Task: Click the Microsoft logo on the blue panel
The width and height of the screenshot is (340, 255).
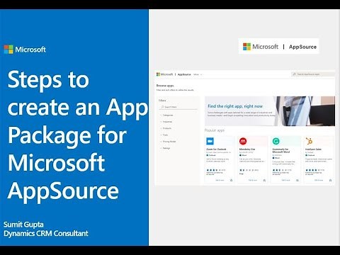Action: [x=25, y=50]
